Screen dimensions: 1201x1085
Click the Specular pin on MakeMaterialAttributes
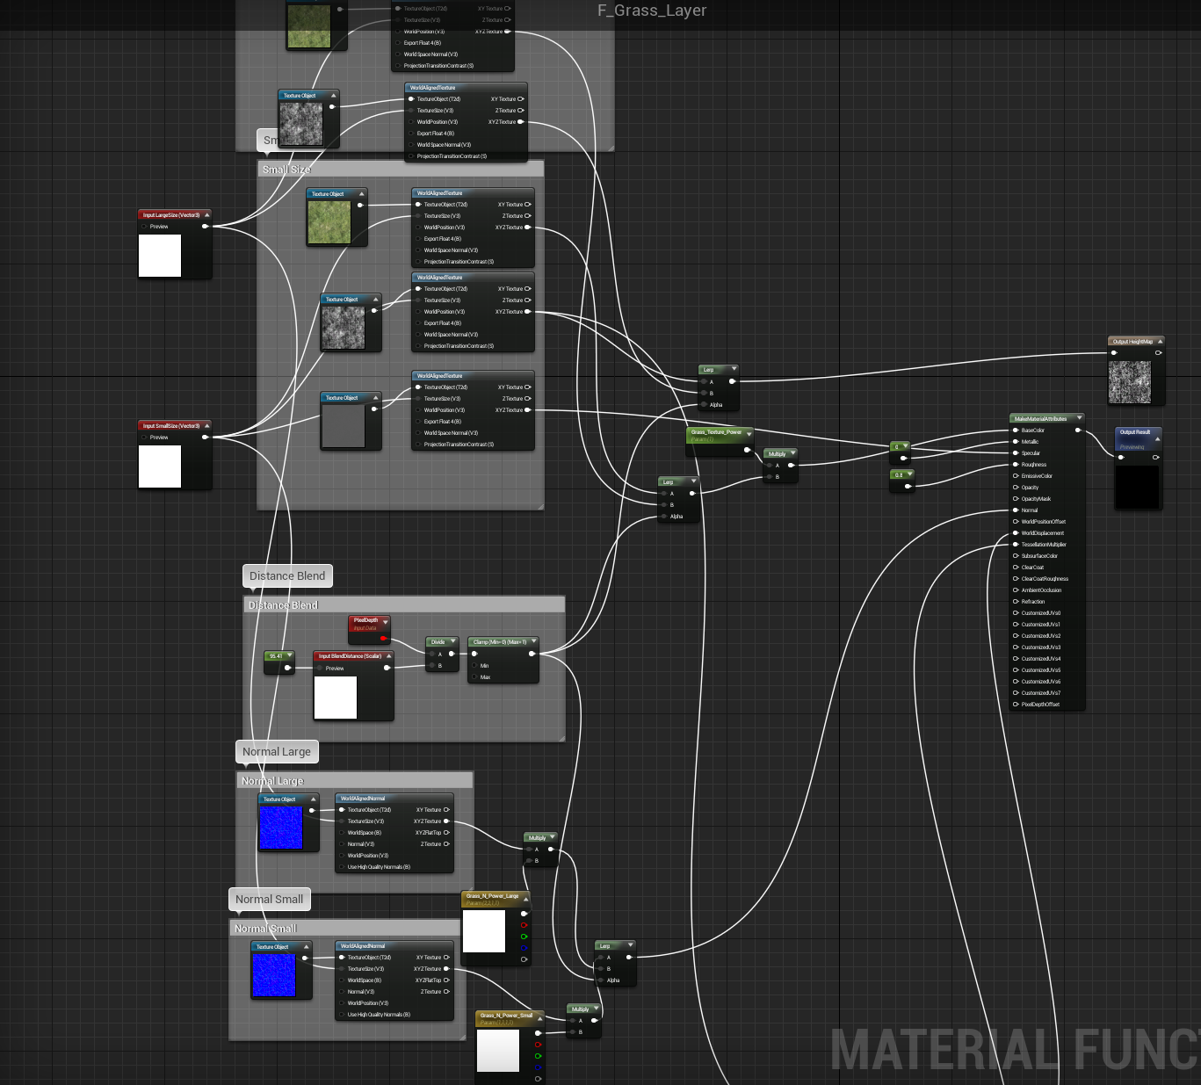pyautogui.click(x=1016, y=453)
